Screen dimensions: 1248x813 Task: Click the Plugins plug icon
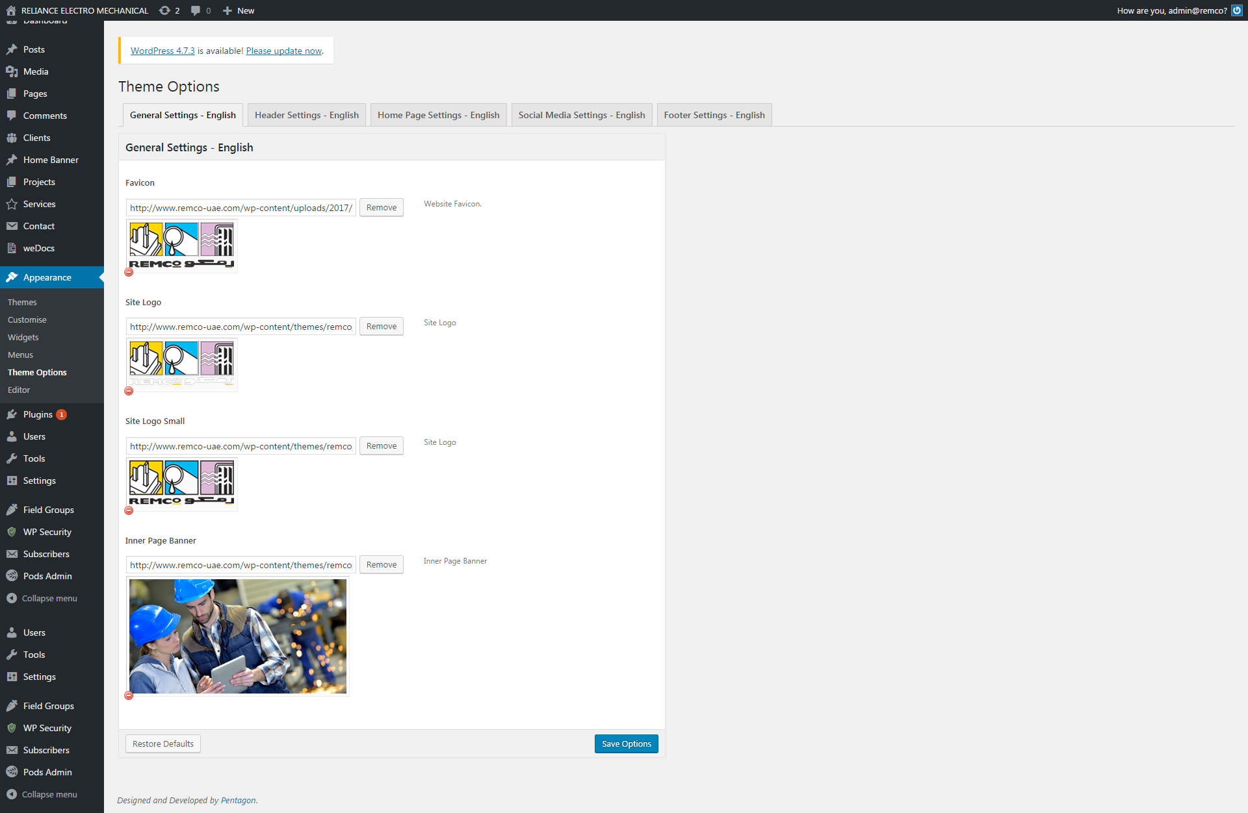tap(12, 414)
